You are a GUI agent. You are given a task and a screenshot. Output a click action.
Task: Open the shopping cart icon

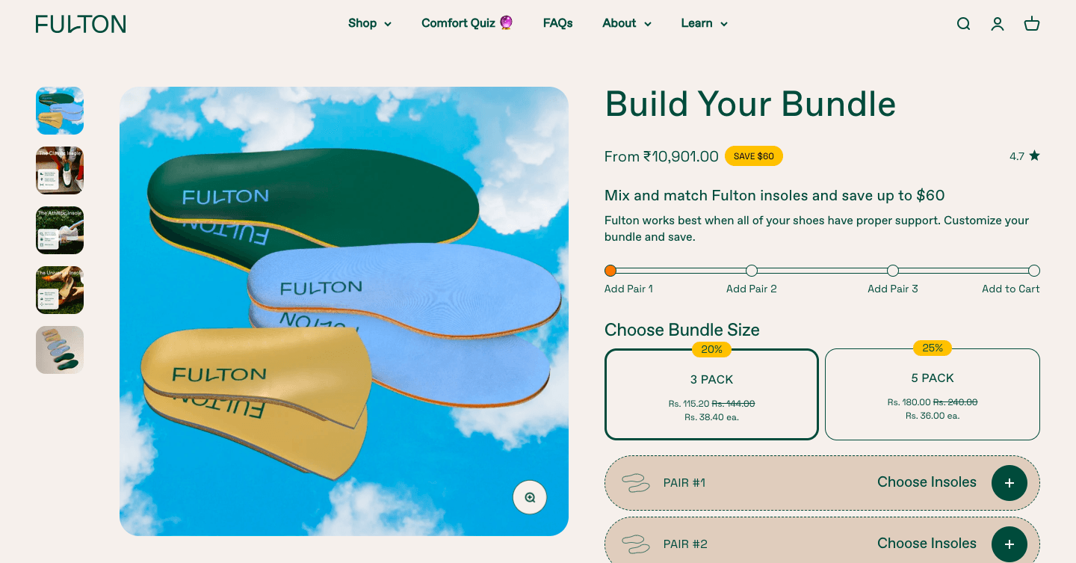click(x=1032, y=24)
